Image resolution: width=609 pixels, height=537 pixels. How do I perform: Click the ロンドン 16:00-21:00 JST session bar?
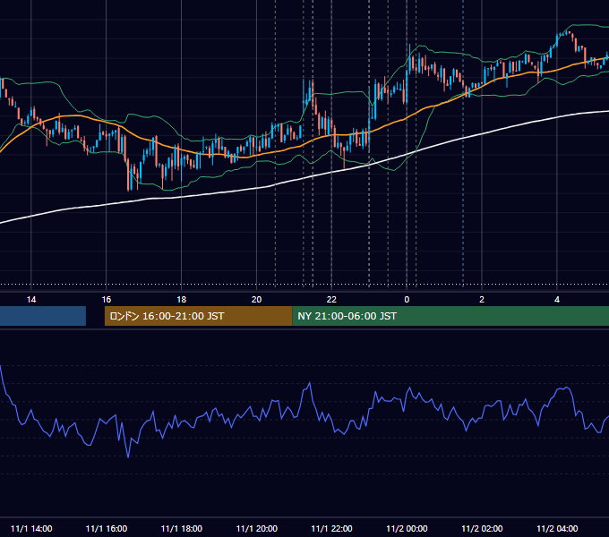click(x=199, y=316)
